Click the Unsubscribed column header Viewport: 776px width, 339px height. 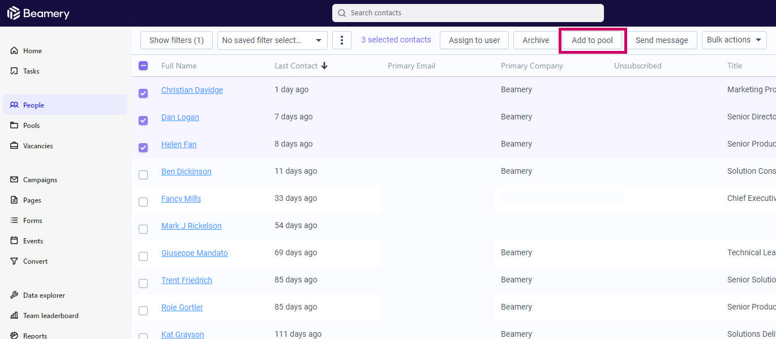point(638,66)
